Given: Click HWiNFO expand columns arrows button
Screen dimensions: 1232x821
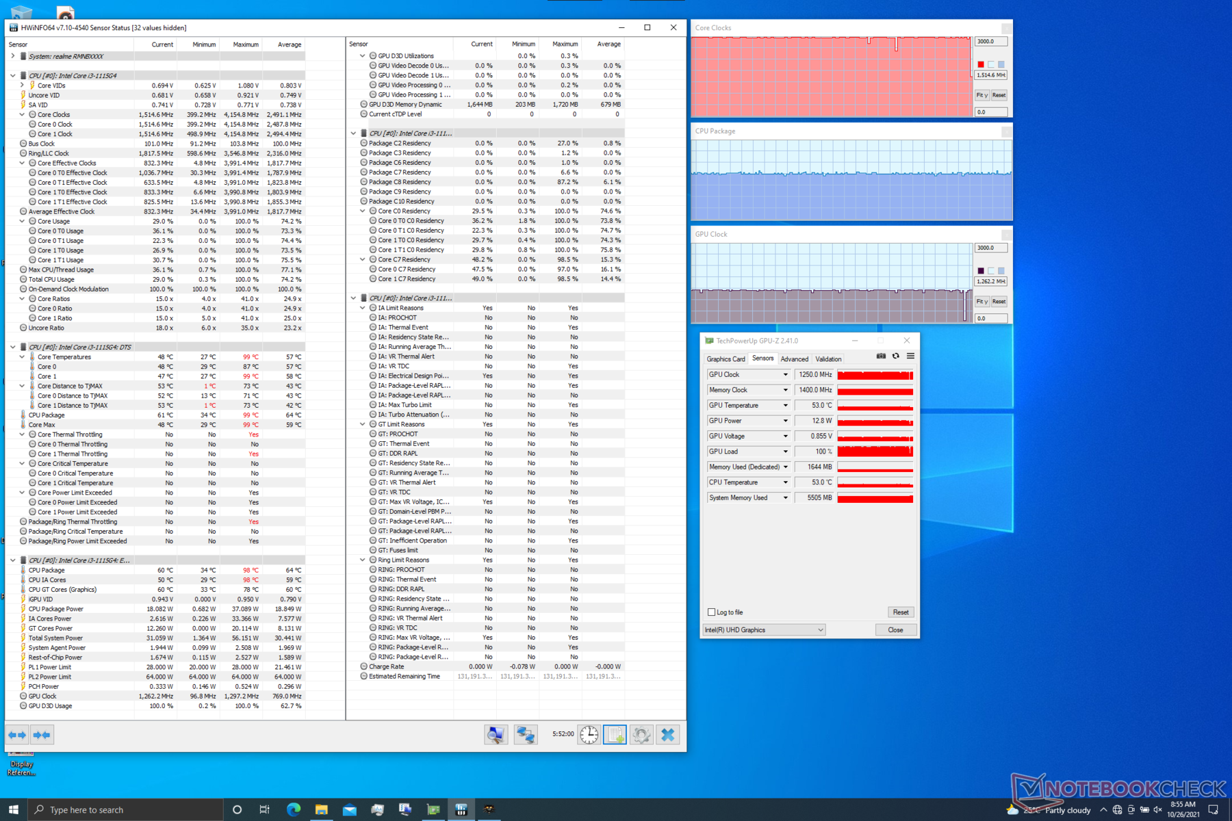Looking at the screenshot, I should click(x=17, y=735).
